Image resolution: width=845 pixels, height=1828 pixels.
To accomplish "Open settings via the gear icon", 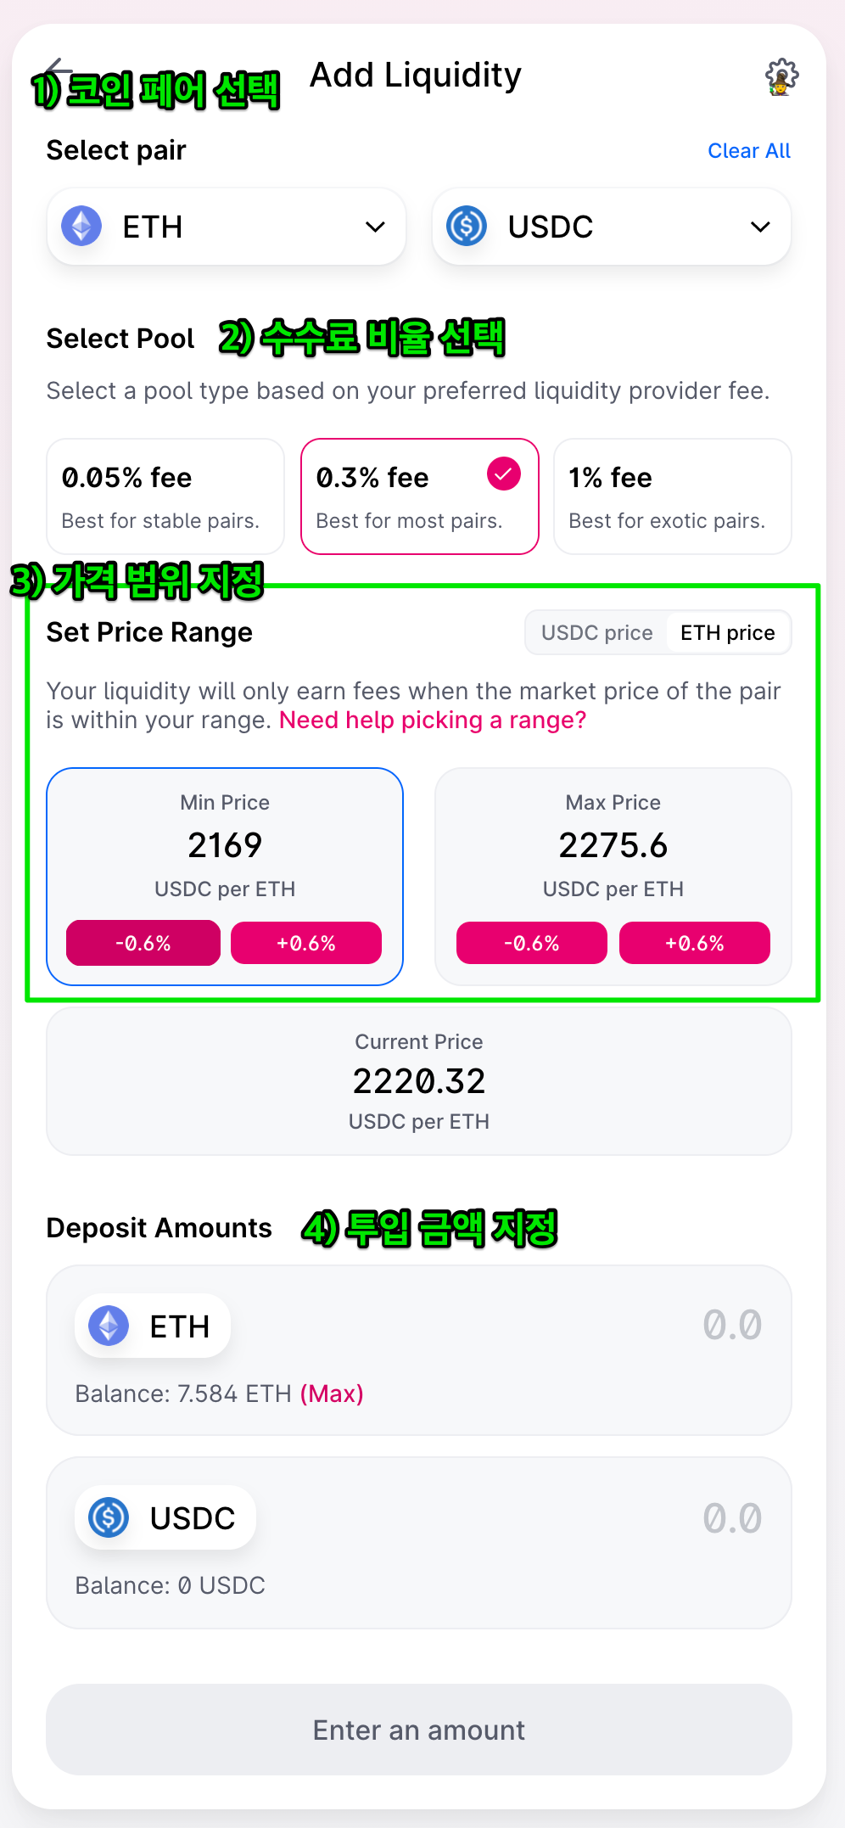I will (x=781, y=77).
